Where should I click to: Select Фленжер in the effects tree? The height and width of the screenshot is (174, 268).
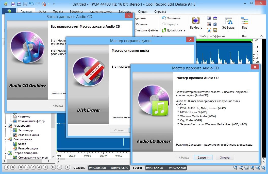[24, 117]
